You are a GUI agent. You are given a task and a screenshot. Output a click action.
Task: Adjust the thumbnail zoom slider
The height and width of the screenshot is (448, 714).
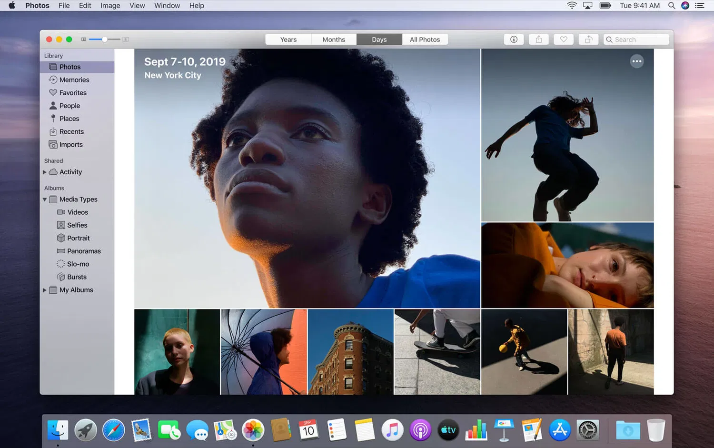105,40
